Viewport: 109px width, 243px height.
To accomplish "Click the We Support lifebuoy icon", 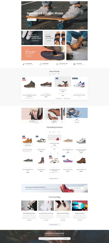I will pyautogui.click(x=74, y=64).
